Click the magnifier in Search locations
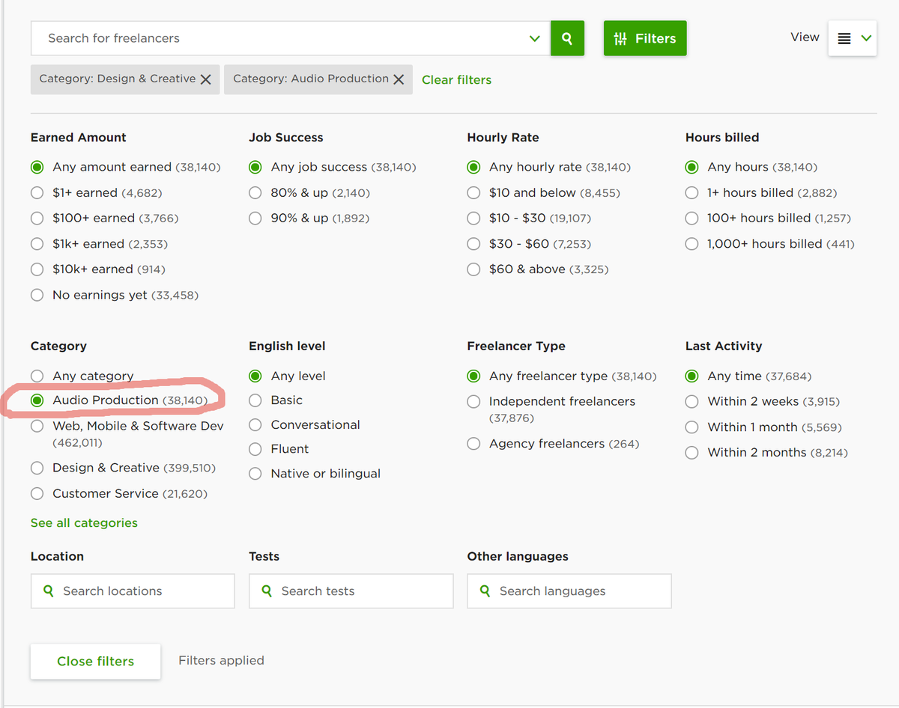 49,591
